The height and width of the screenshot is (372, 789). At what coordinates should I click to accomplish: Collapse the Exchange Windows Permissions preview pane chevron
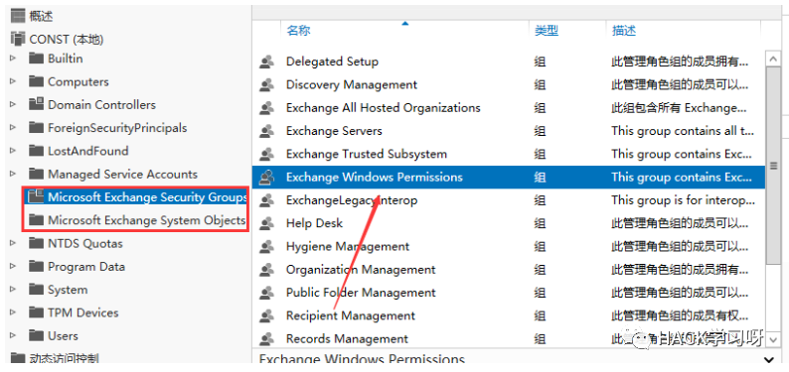[x=769, y=359]
